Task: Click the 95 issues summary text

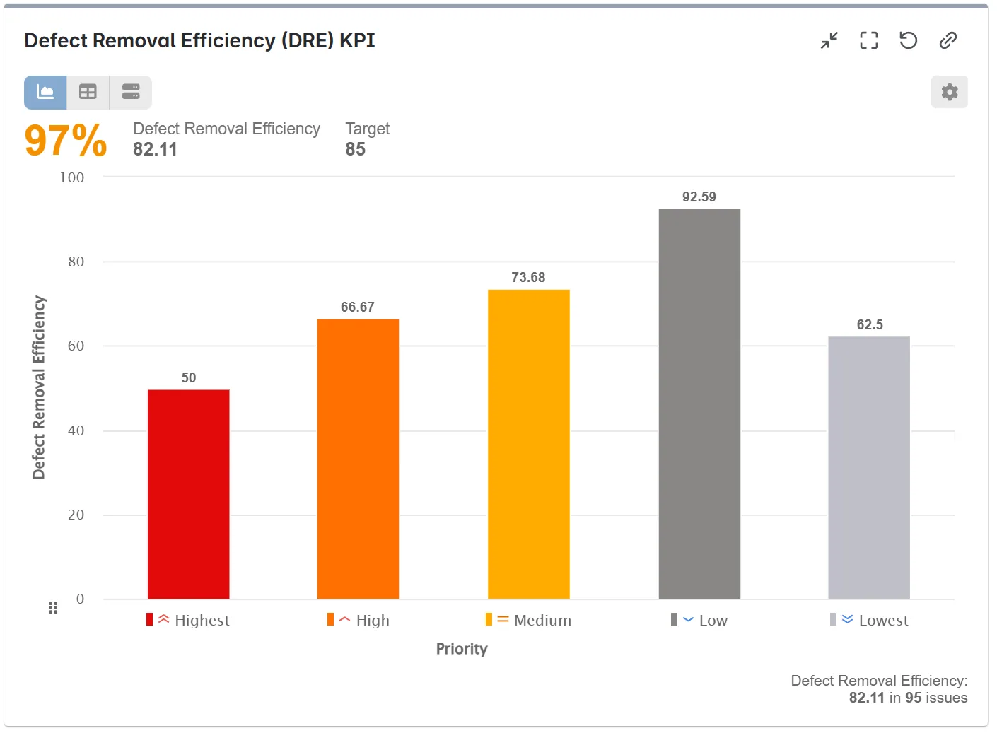Action: pyautogui.click(x=936, y=698)
